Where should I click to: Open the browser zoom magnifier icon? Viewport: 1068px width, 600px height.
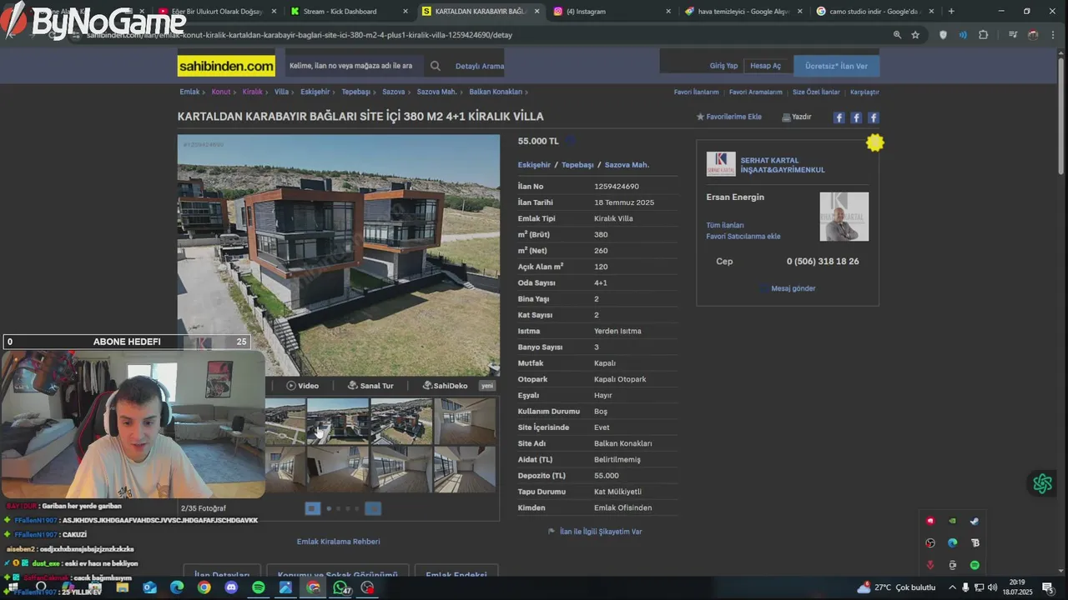pos(897,35)
